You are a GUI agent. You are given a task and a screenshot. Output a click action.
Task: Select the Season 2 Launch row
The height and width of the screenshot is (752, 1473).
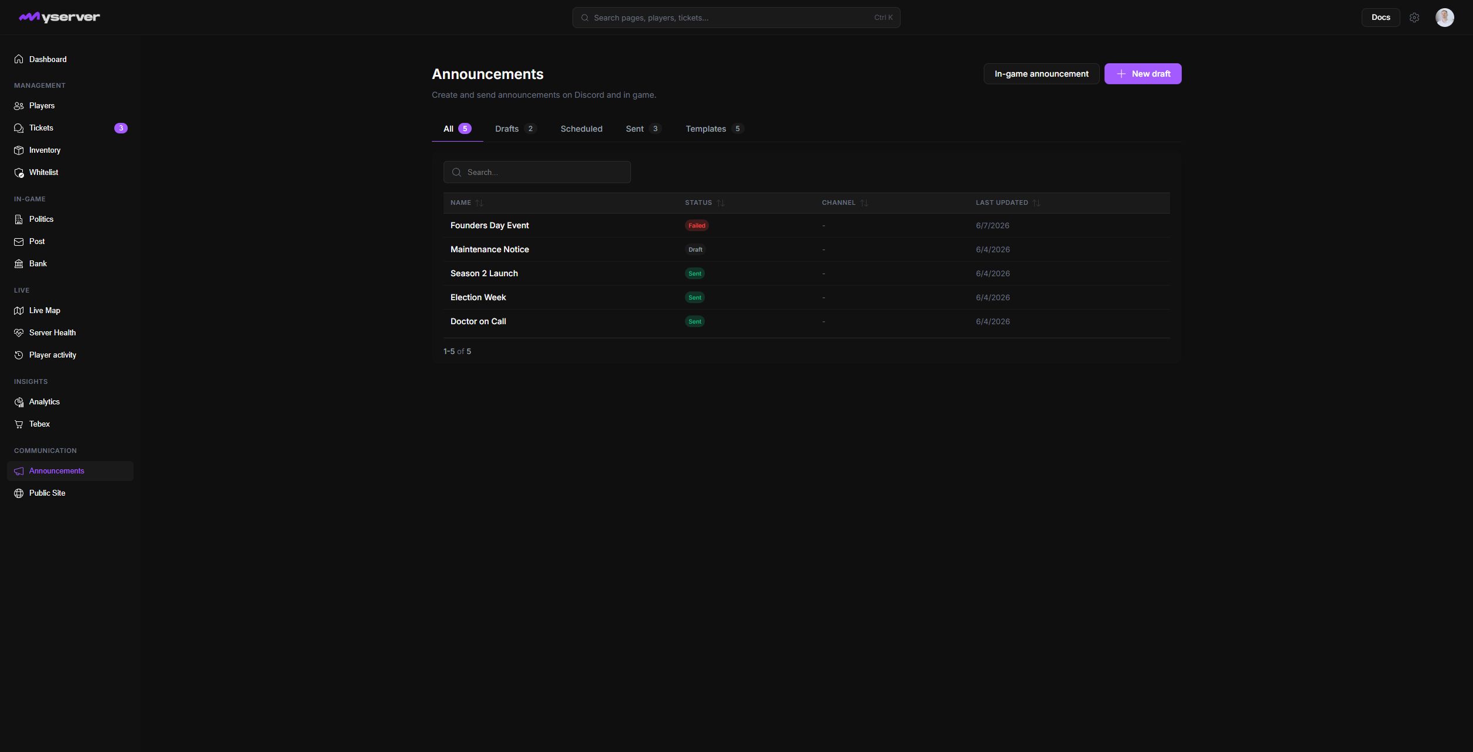click(806, 273)
